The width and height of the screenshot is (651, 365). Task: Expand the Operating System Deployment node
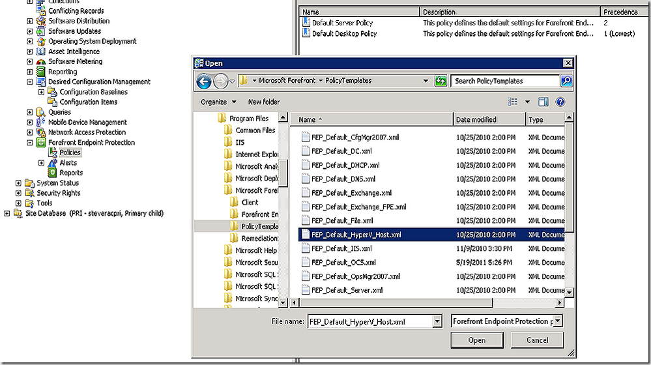pos(30,41)
